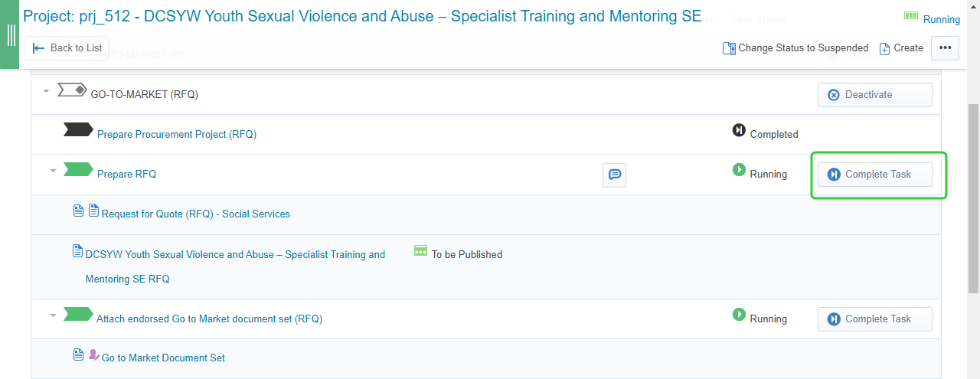The width and height of the screenshot is (980, 379).
Task: Click green arrow icon beside Attach endorsed document set
Action: pyautogui.click(x=78, y=314)
